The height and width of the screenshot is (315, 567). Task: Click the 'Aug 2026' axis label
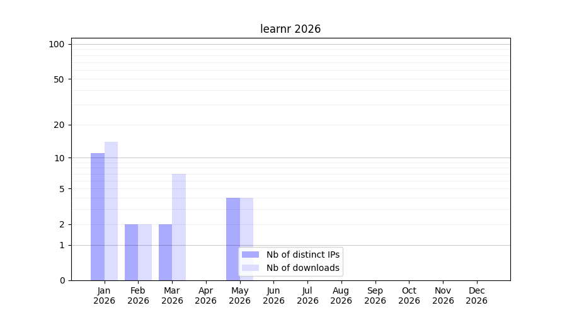(x=341, y=295)
